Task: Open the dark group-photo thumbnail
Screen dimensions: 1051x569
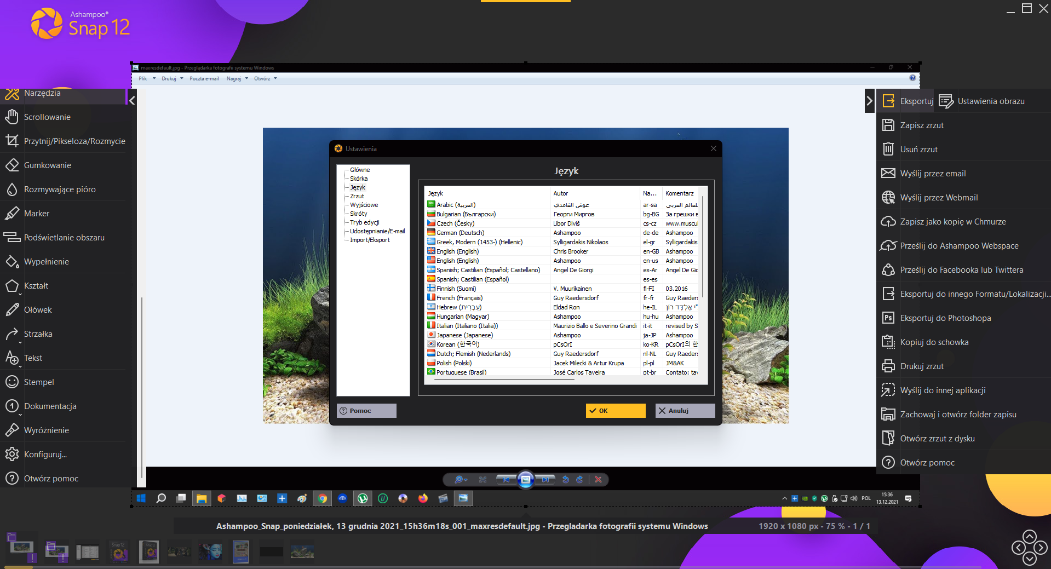Action: pyautogui.click(x=179, y=551)
